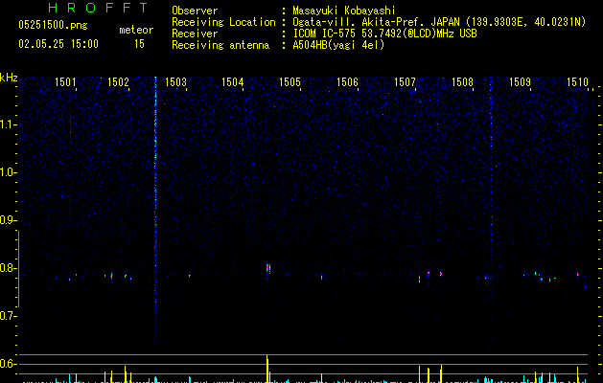Click the kHz axis unit label
Image resolution: width=603 pixels, height=383 pixels.
pos(9,78)
